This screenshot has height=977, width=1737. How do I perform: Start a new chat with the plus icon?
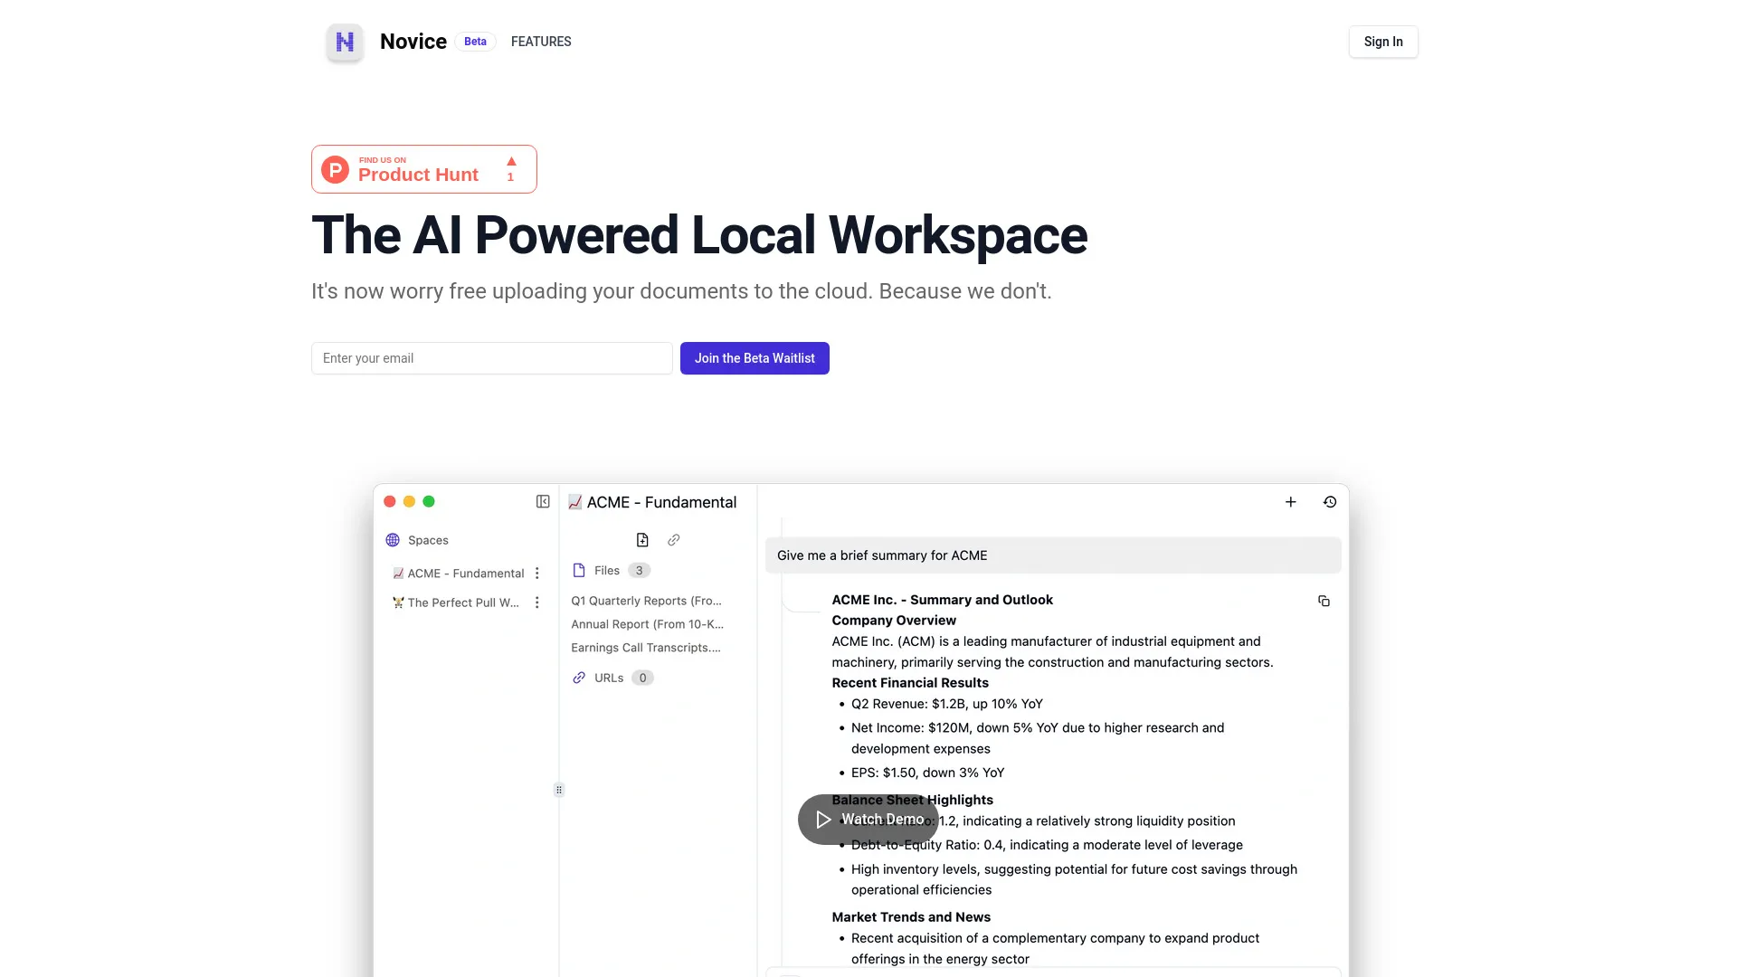point(1290,501)
